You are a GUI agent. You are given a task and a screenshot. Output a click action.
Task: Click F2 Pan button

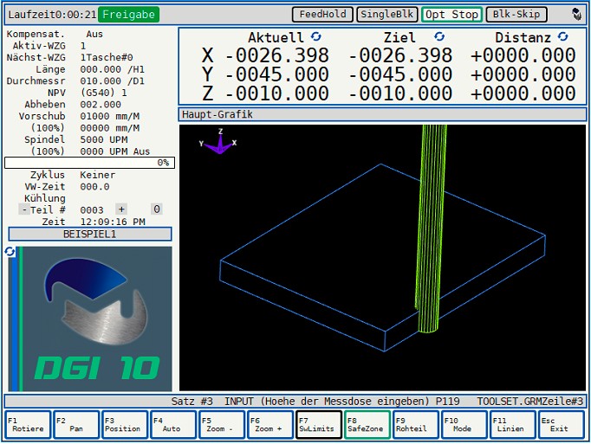[76, 425]
